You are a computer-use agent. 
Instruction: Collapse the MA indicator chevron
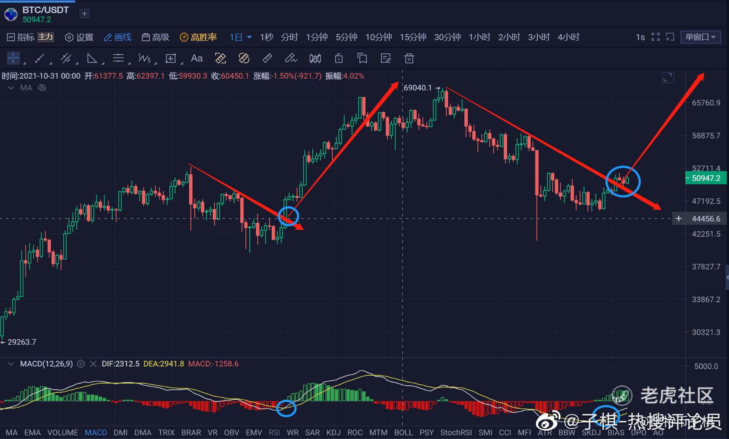tap(11, 88)
